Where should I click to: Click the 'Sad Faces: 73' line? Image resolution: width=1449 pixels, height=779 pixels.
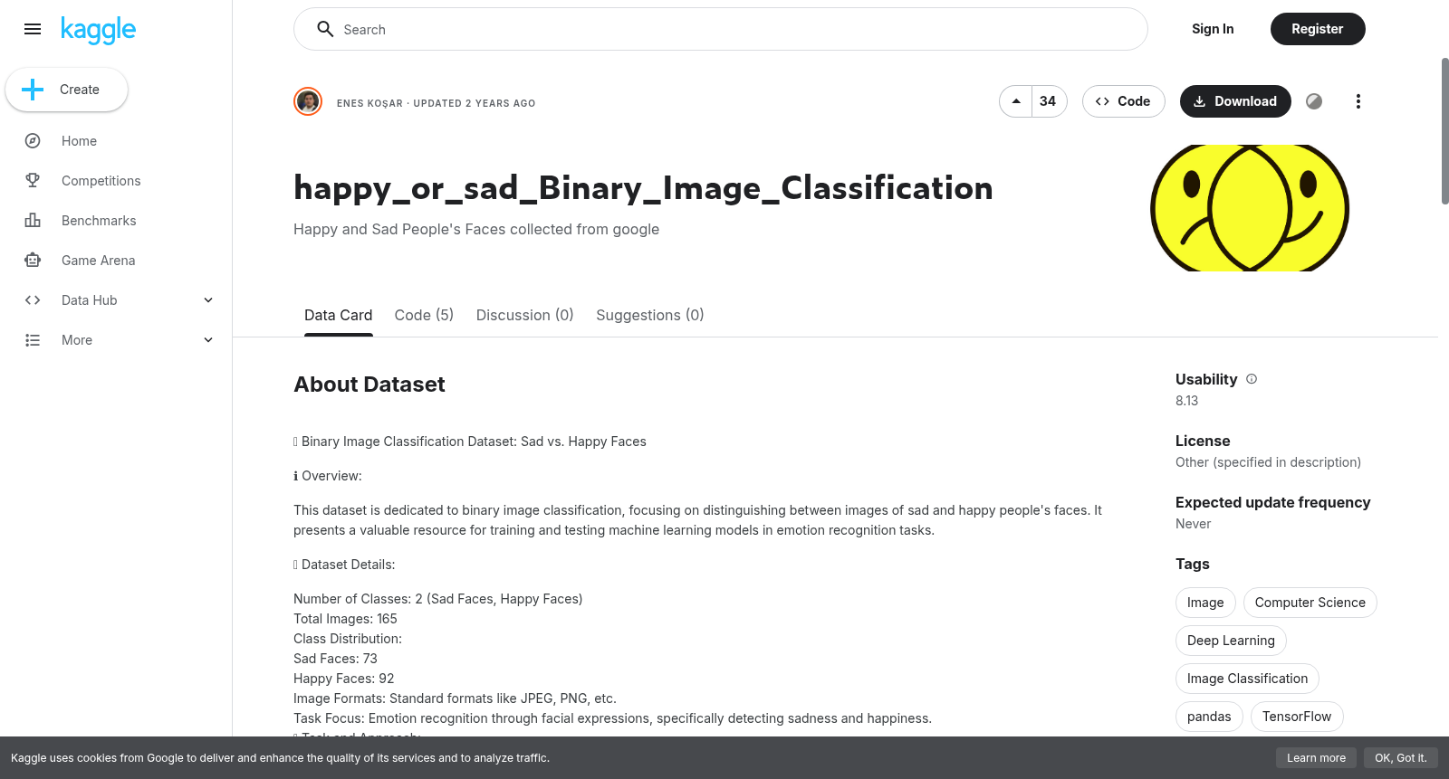pyautogui.click(x=335, y=659)
